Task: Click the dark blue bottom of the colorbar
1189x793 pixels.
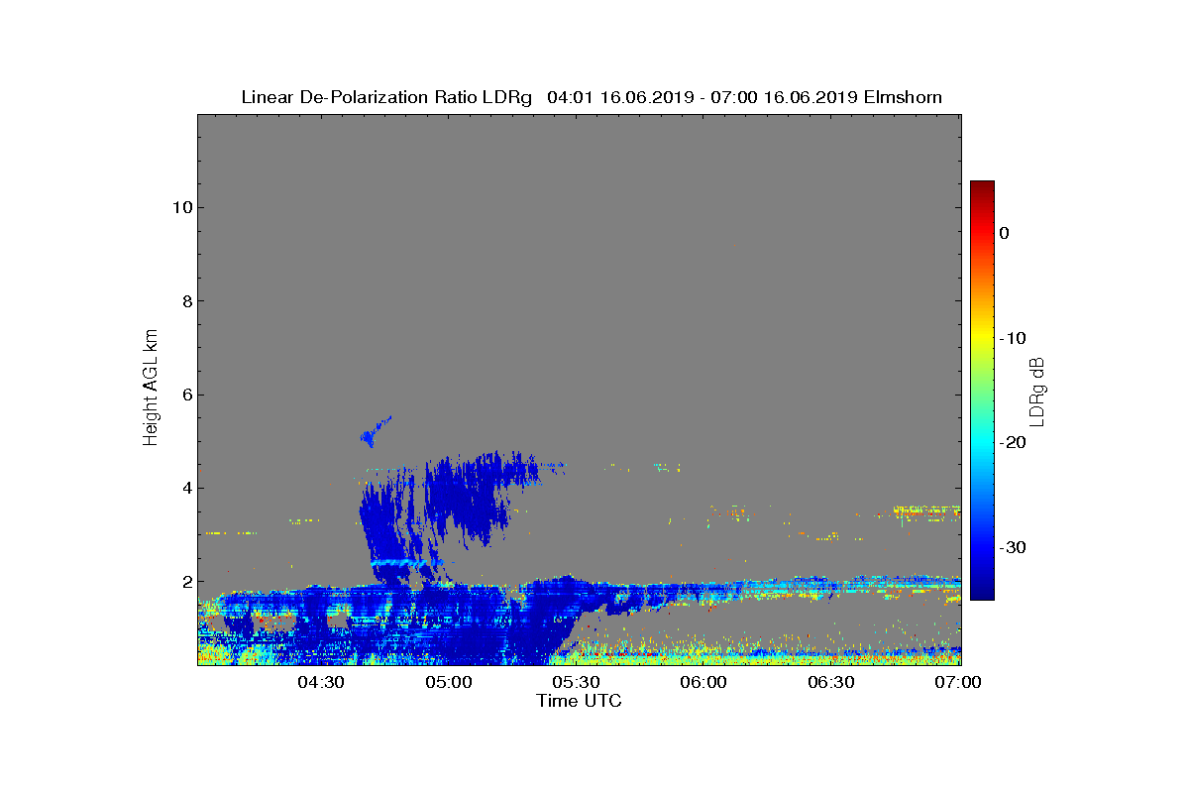Action: 982,593
